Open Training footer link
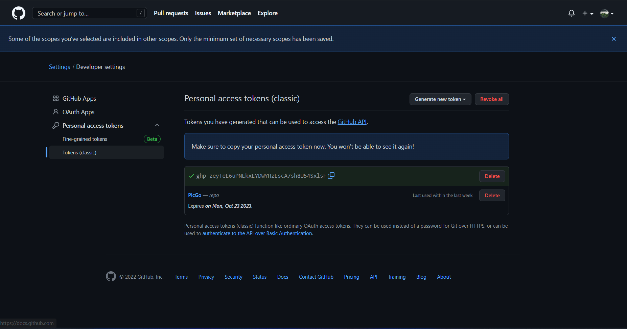This screenshot has height=329, width=627. (x=397, y=277)
